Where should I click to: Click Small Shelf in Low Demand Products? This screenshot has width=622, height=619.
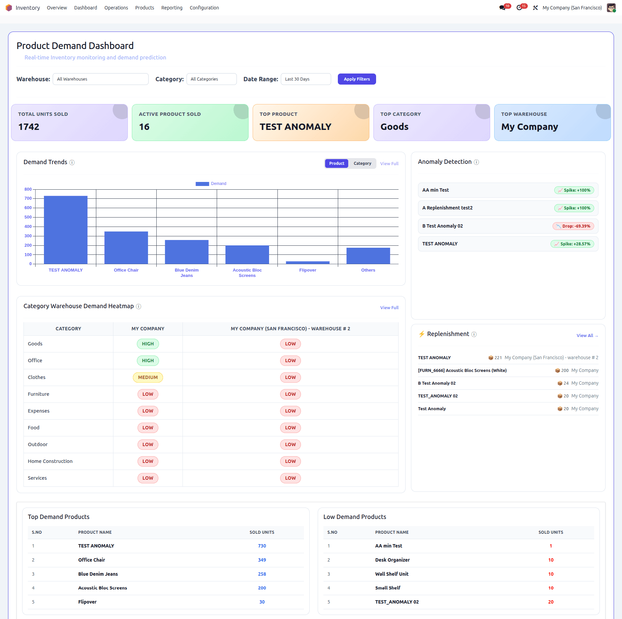pos(387,588)
